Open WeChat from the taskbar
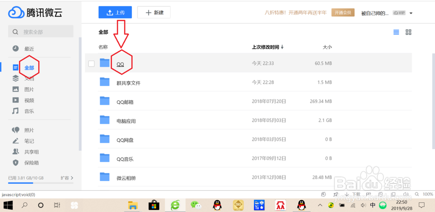Screen dimensions: 435x212 (x=196, y=205)
